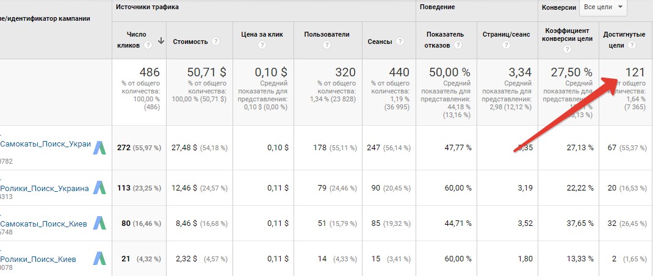Sort by 'Цена за клик' column header
Screen dimensions: 653x276
262,34
